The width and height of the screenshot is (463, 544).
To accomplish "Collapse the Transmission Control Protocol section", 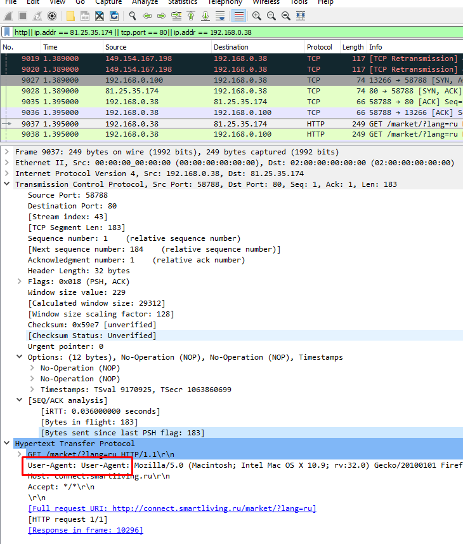I will (x=7, y=184).
